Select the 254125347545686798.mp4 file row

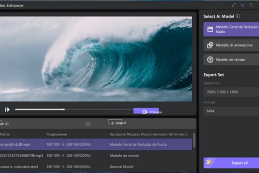point(96,155)
